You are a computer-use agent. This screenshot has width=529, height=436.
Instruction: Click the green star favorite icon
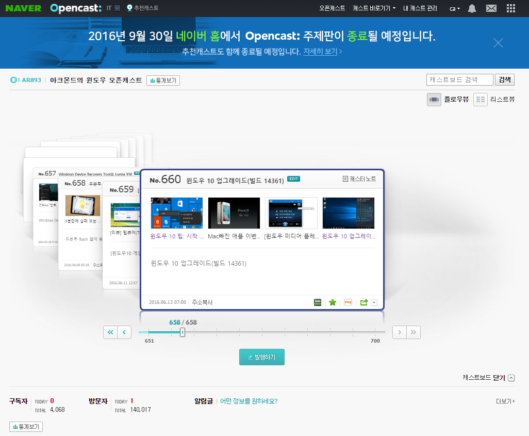(333, 302)
